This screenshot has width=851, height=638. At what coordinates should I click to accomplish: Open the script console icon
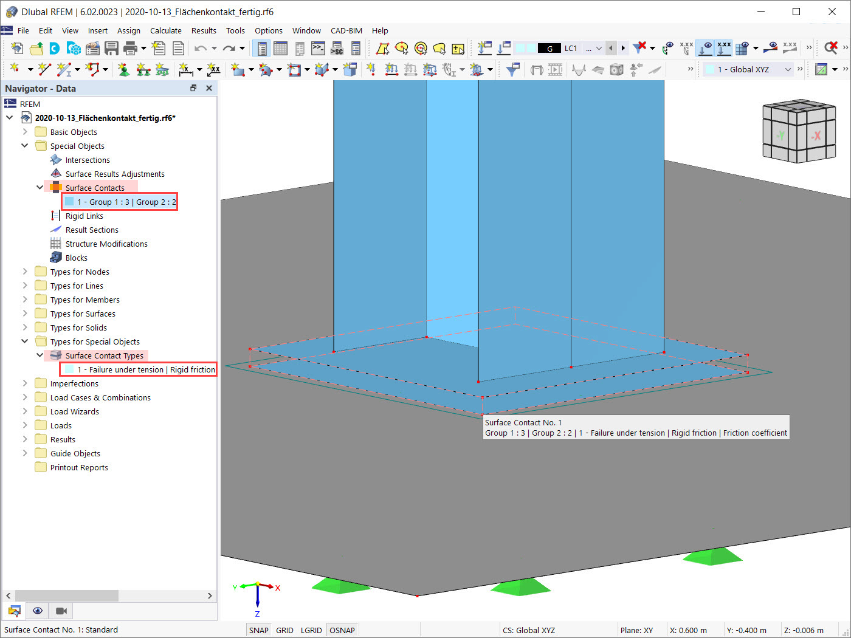tap(319, 48)
